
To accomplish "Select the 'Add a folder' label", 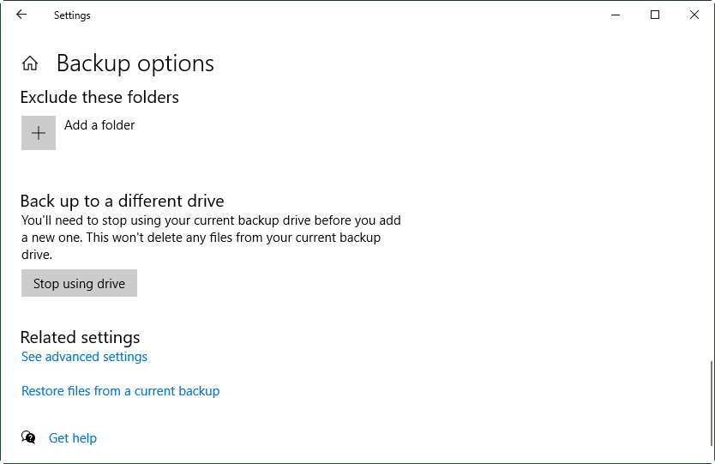I will (x=99, y=125).
